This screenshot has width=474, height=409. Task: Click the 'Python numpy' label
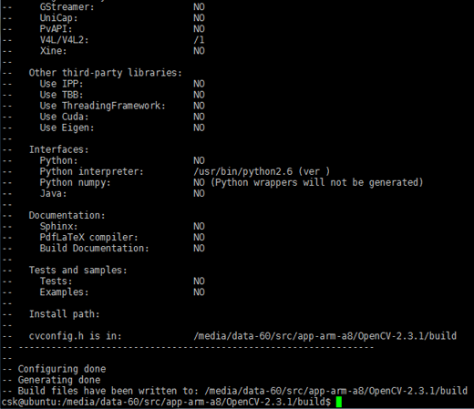pos(75,183)
